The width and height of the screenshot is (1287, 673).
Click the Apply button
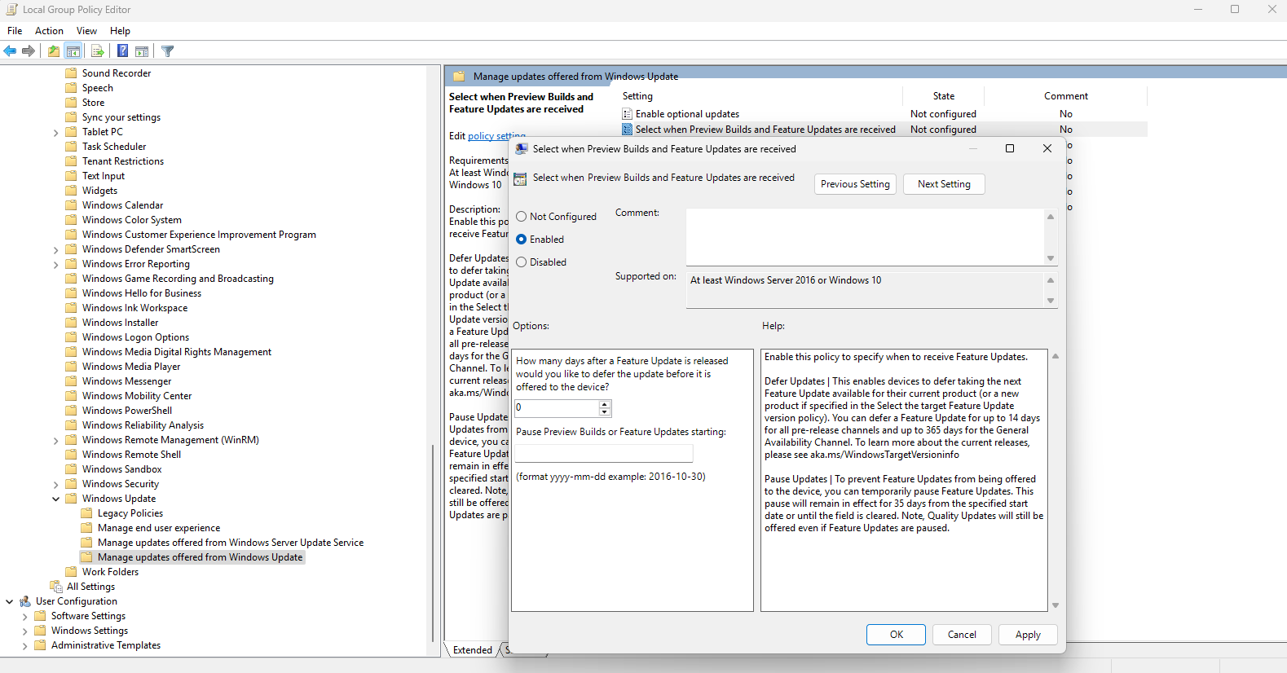(1028, 635)
